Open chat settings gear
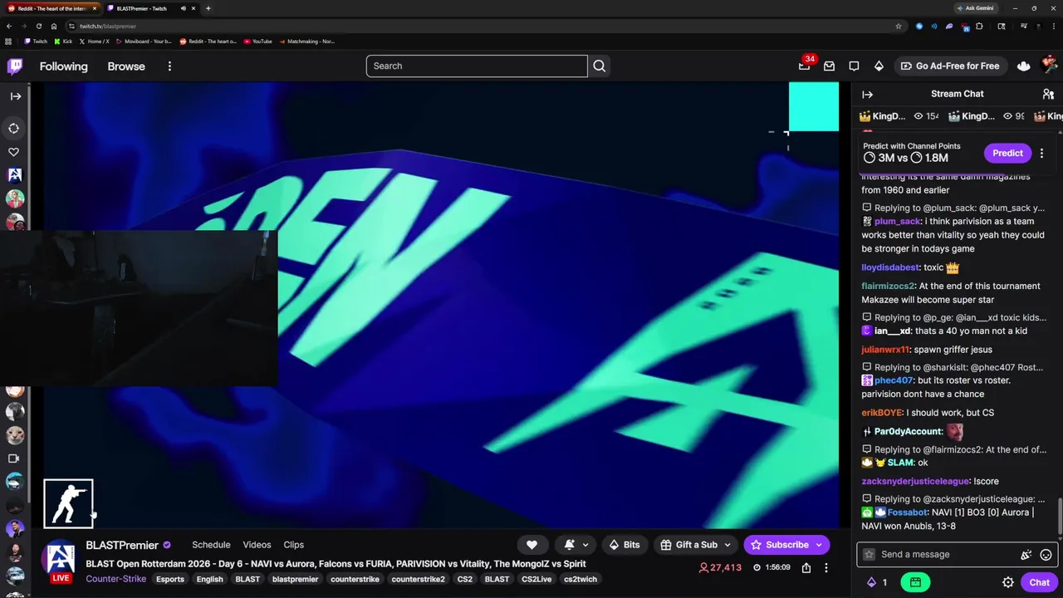This screenshot has width=1063, height=598. pos(1008,582)
